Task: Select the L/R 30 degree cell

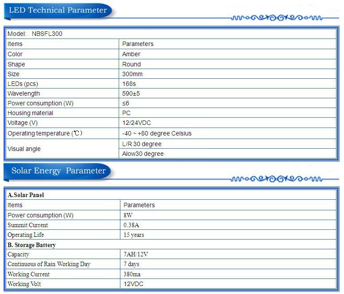Action: [x=227, y=144]
